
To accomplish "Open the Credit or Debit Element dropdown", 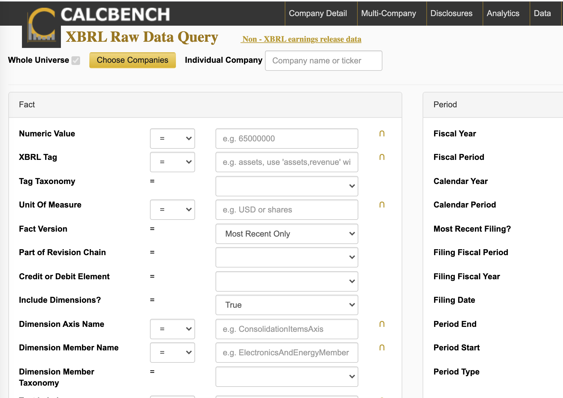I will [287, 281].
